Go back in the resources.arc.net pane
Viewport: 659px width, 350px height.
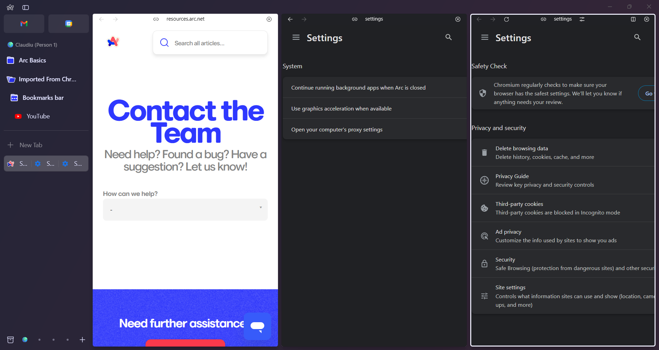click(x=102, y=19)
